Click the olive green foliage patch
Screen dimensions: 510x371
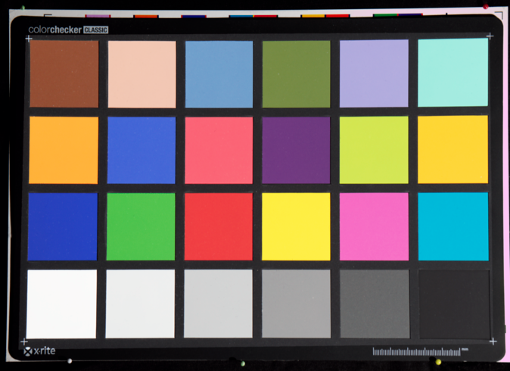click(x=297, y=74)
